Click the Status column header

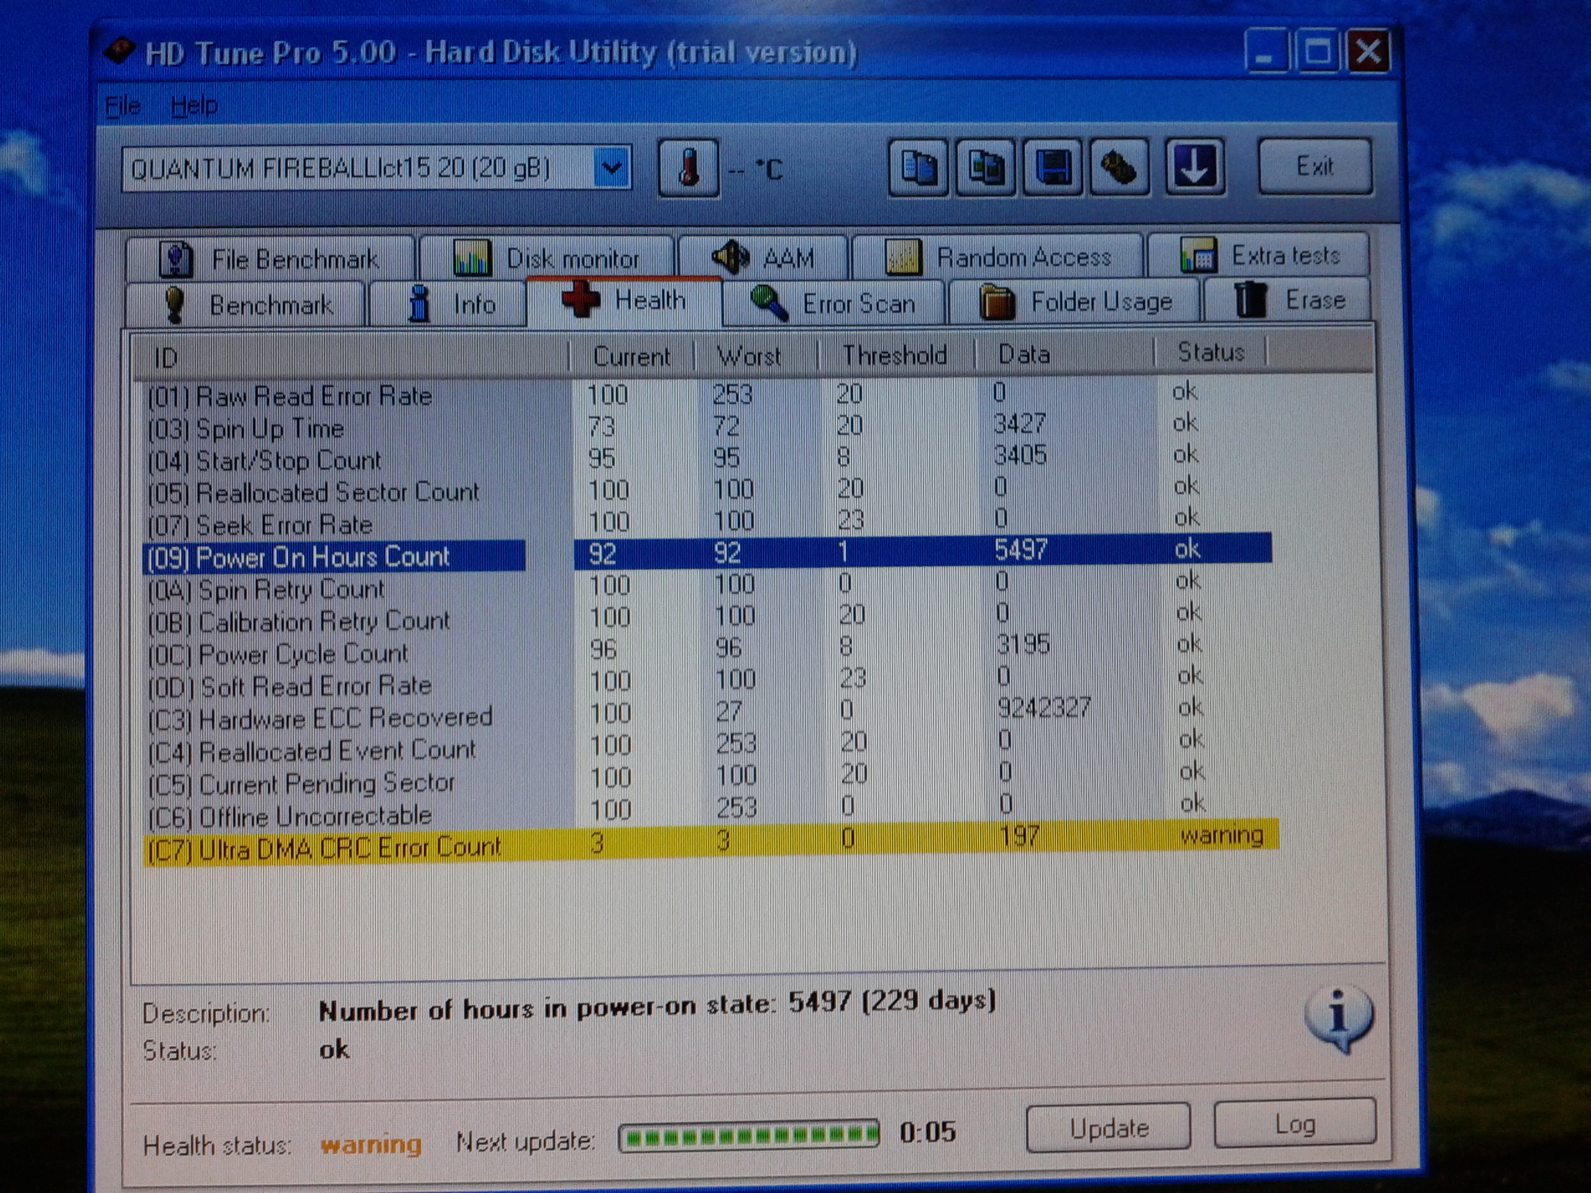[1211, 352]
